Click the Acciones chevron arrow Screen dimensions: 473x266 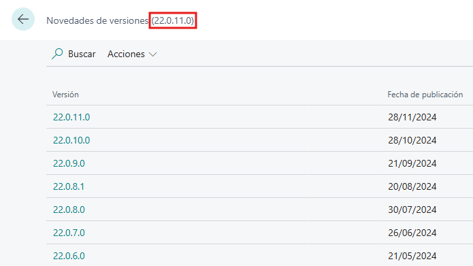(153, 54)
